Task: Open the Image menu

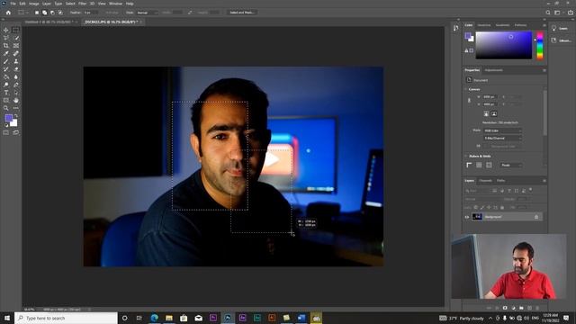Action: tap(34, 4)
